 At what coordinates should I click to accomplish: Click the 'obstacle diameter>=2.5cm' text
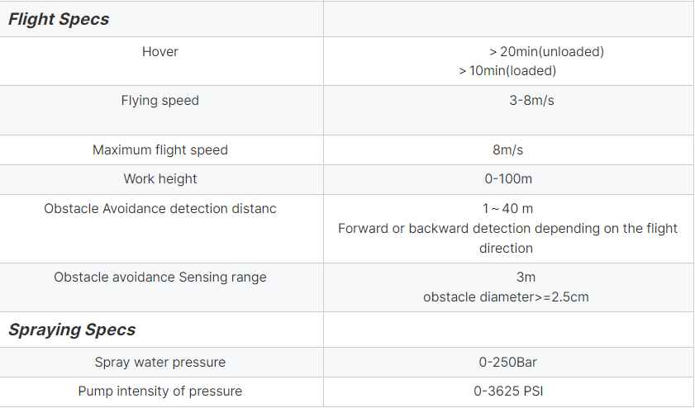tap(506, 297)
